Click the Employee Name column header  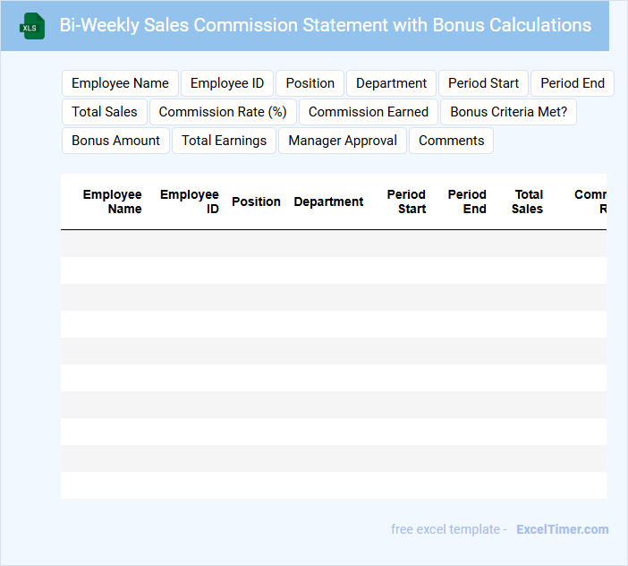113,202
